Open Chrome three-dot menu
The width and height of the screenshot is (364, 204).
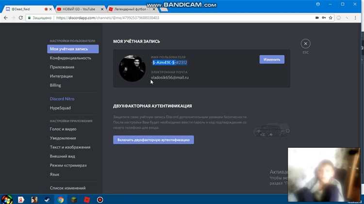click(355, 18)
